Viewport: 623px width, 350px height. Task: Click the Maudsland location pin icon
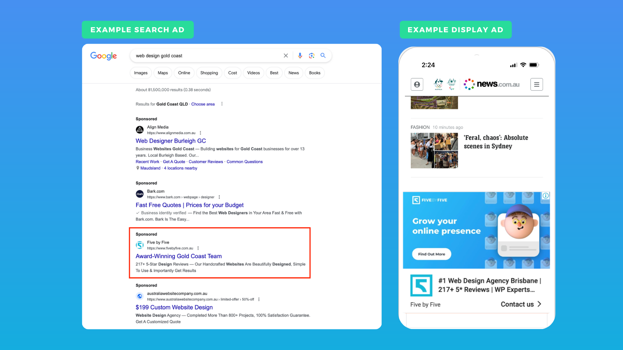[137, 168]
